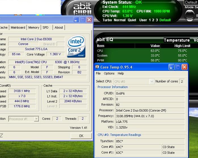The image size is (198, 158).
Task: Click the Frequency field 3108.05MHz
Action: (150, 116)
